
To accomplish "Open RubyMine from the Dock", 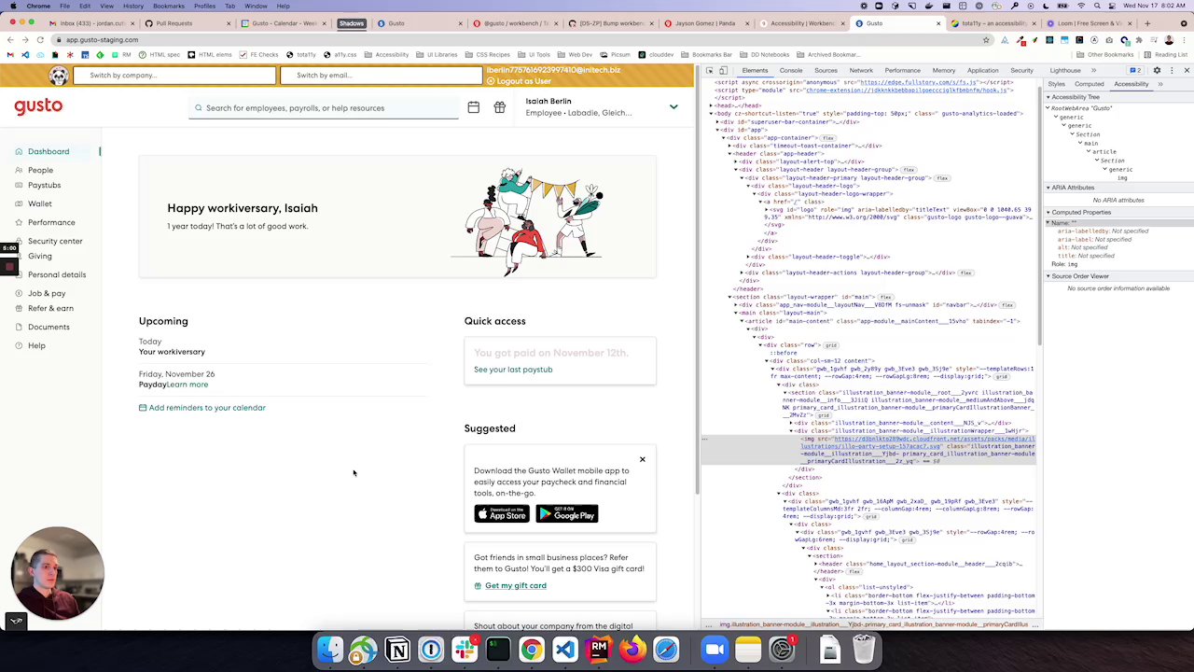I will pyautogui.click(x=598, y=649).
